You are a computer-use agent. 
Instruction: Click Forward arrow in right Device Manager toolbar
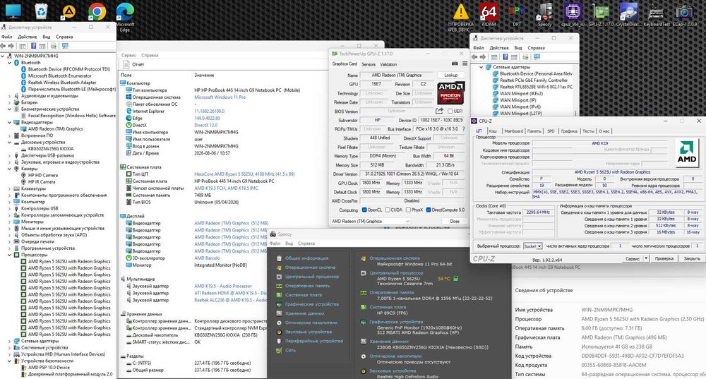coord(483,57)
